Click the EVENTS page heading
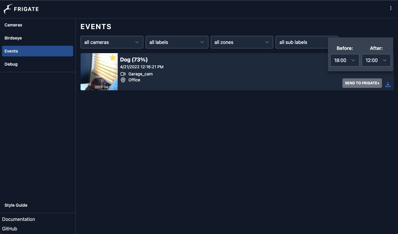This screenshot has height=234, width=398. click(x=96, y=27)
